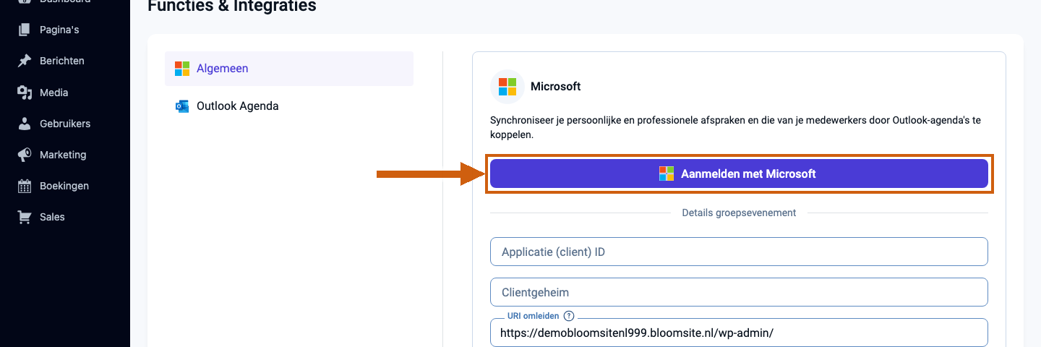Viewport: 1041px width, 347px height.
Task: Click the Gebruikers person icon
Action: tap(25, 124)
